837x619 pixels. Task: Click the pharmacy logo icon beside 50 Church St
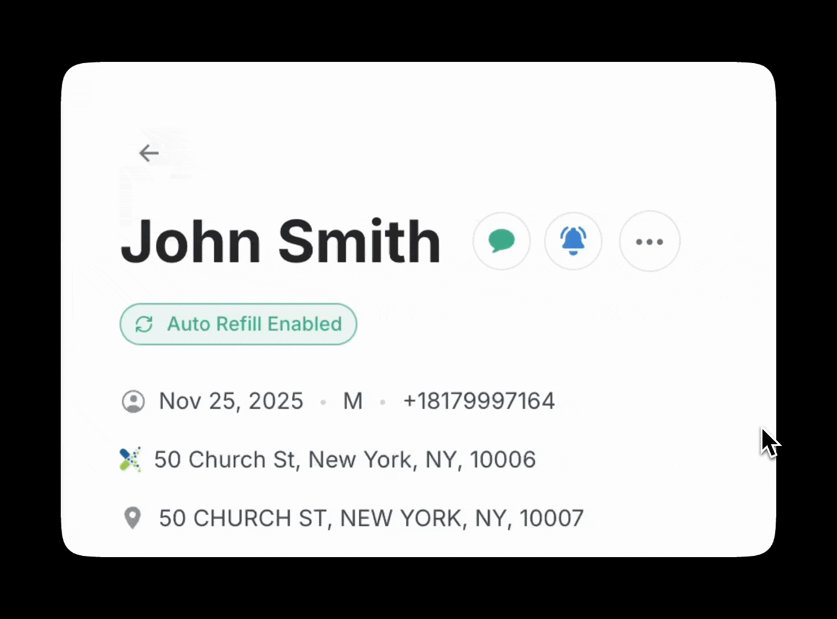point(131,460)
